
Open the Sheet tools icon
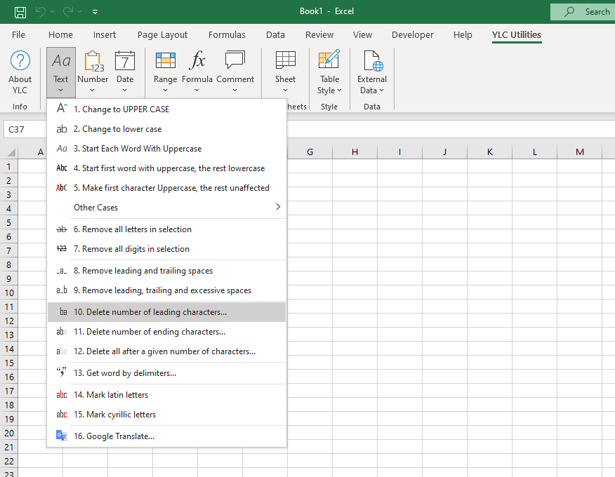(285, 61)
